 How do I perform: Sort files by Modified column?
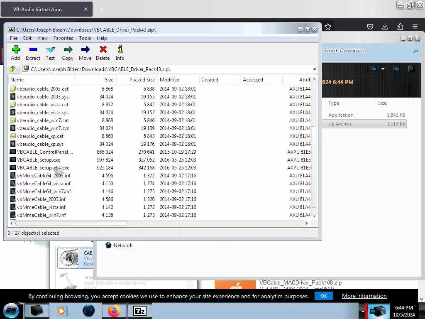pyautogui.click(x=178, y=79)
